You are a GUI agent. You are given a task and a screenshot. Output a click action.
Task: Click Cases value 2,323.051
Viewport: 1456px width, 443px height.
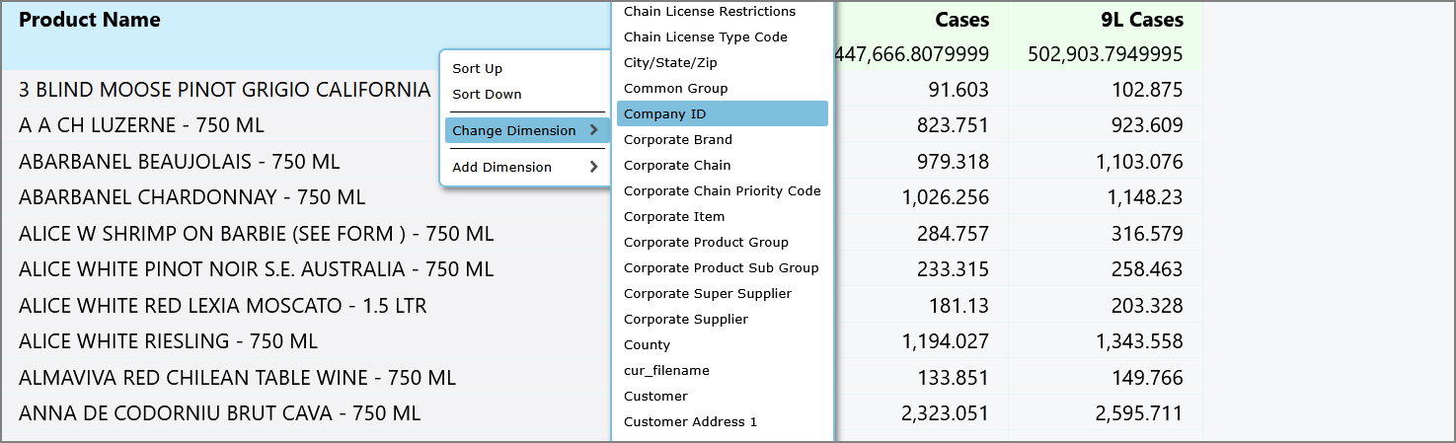(946, 413)
